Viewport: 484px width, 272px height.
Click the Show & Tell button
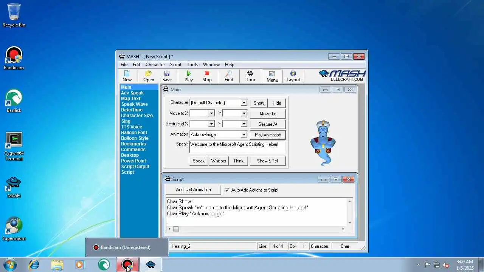point(268,161)
